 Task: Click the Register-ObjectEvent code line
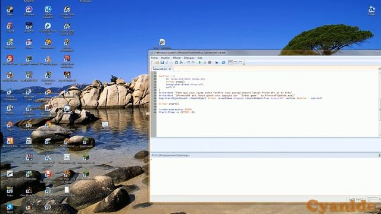point(241,98)
